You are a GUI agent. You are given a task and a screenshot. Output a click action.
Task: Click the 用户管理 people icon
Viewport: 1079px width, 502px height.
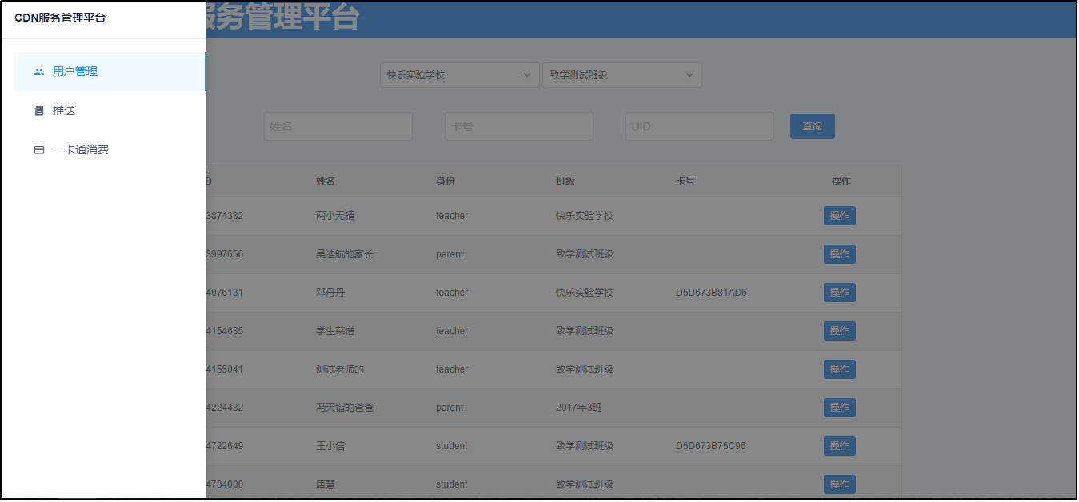tap(39, 72)
